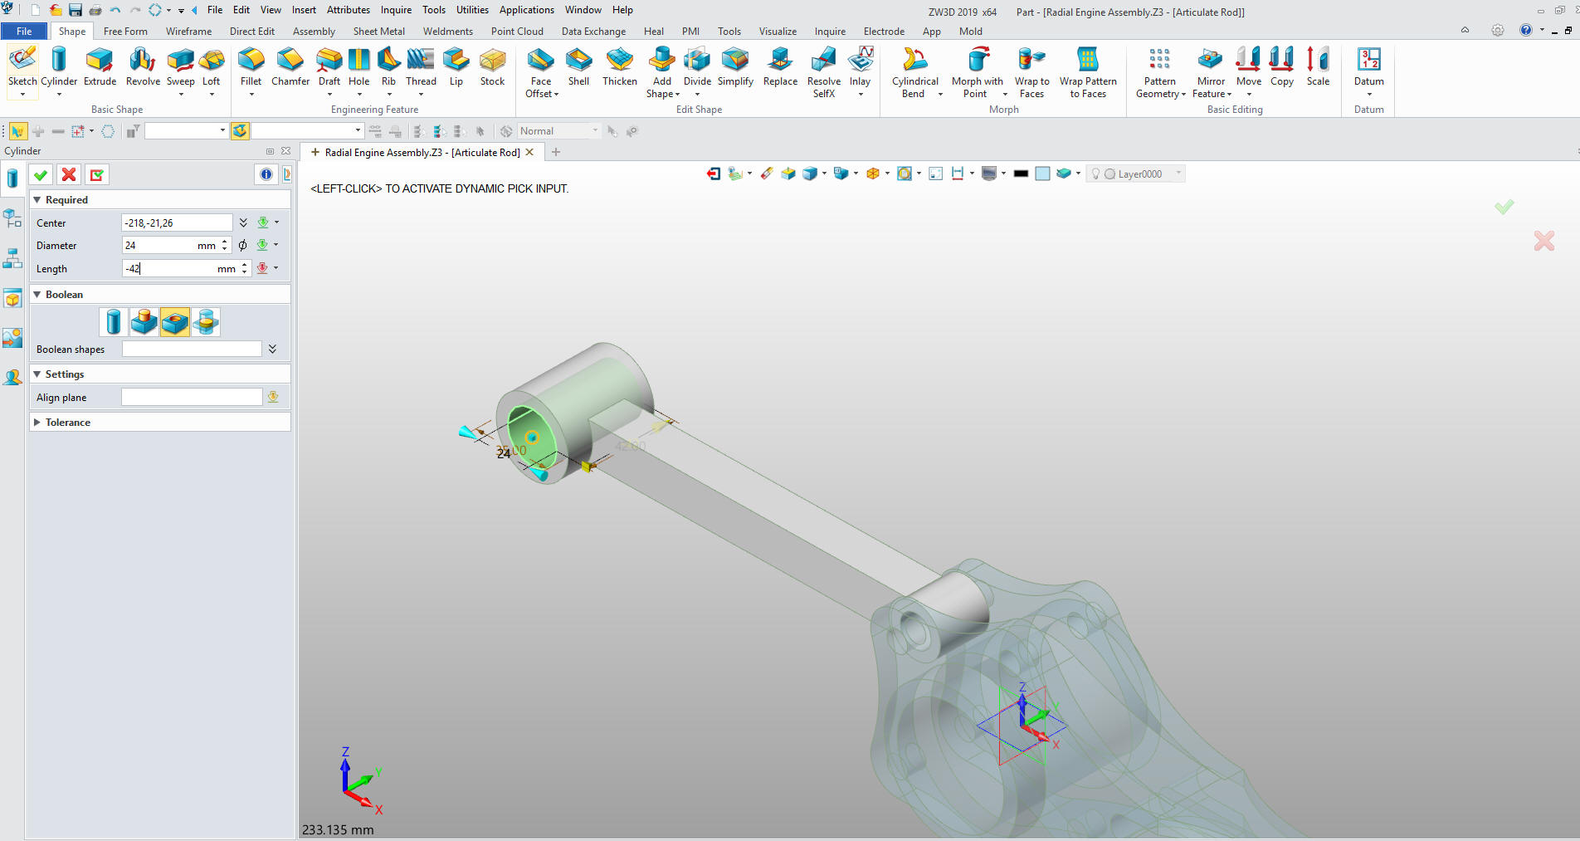Collapse the Settings section
The width and height of the screenshot is (1580, 841).
tap(37, 374)
